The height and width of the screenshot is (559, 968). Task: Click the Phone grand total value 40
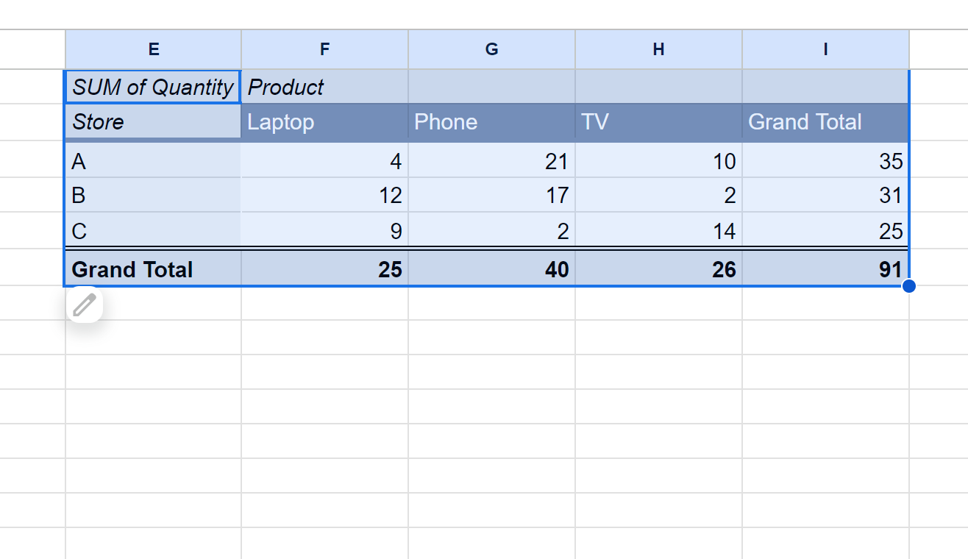click(491, 269)
